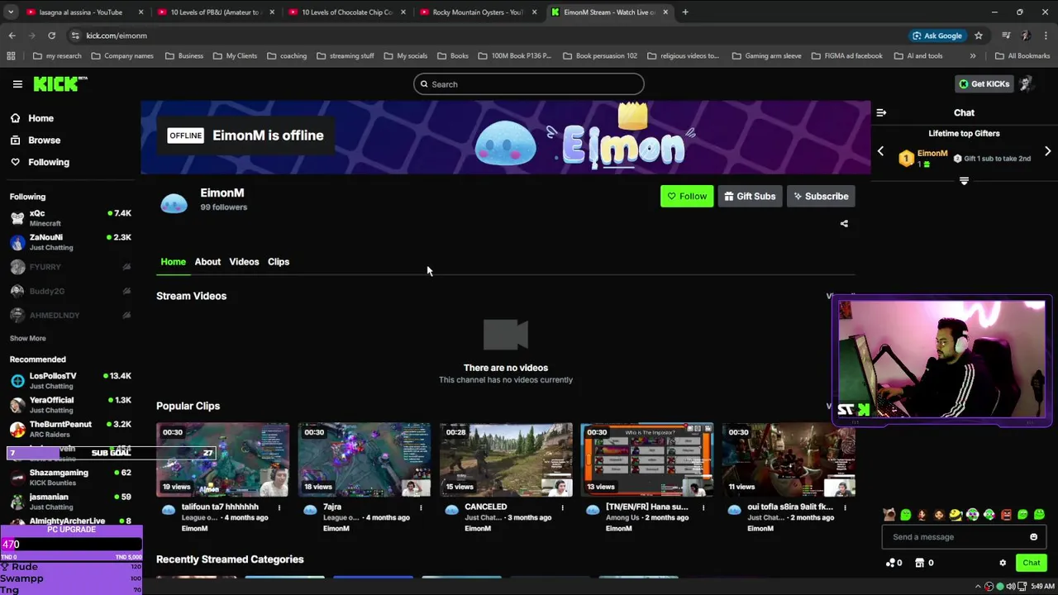Switch to 'Rocky Mountain Oysters' browser tab
1058x595 pixels.
[479, 12]
